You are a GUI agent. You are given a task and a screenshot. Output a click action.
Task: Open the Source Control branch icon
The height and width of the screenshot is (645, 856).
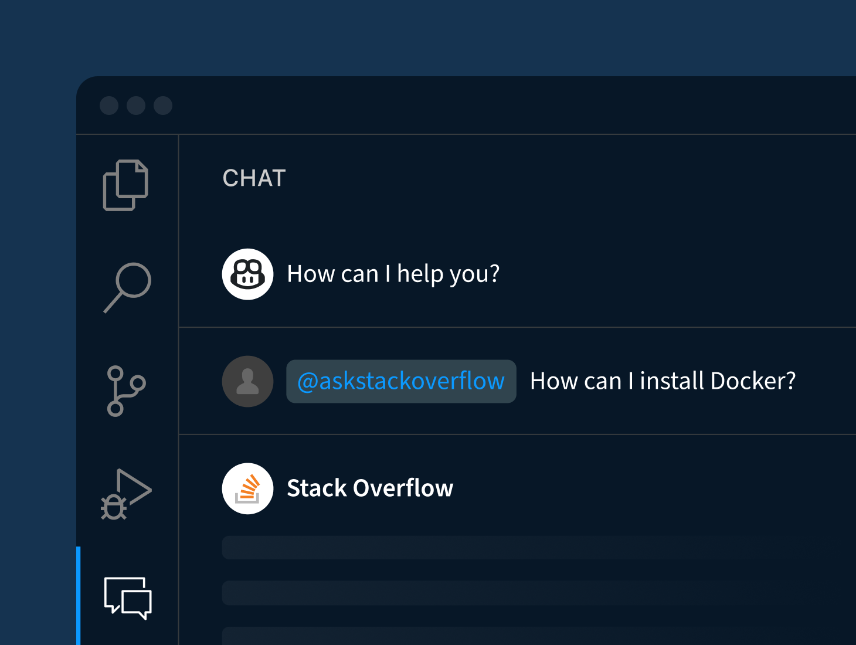click(125, 391)
